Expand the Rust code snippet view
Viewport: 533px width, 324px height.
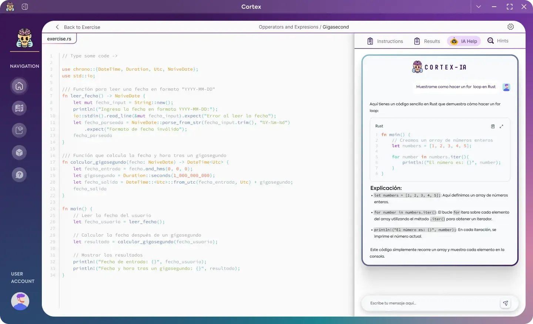(x=502, y=126)
